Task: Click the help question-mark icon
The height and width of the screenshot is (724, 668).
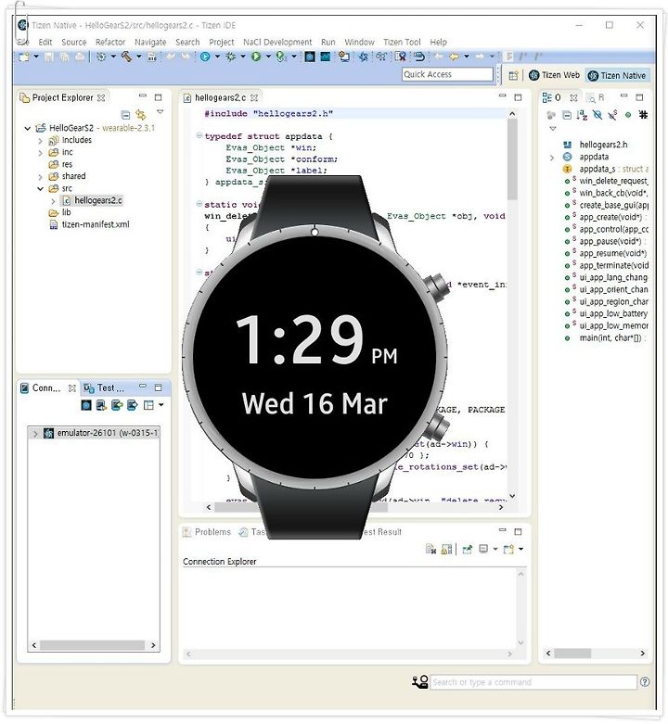Action: [x=645, y=682]
